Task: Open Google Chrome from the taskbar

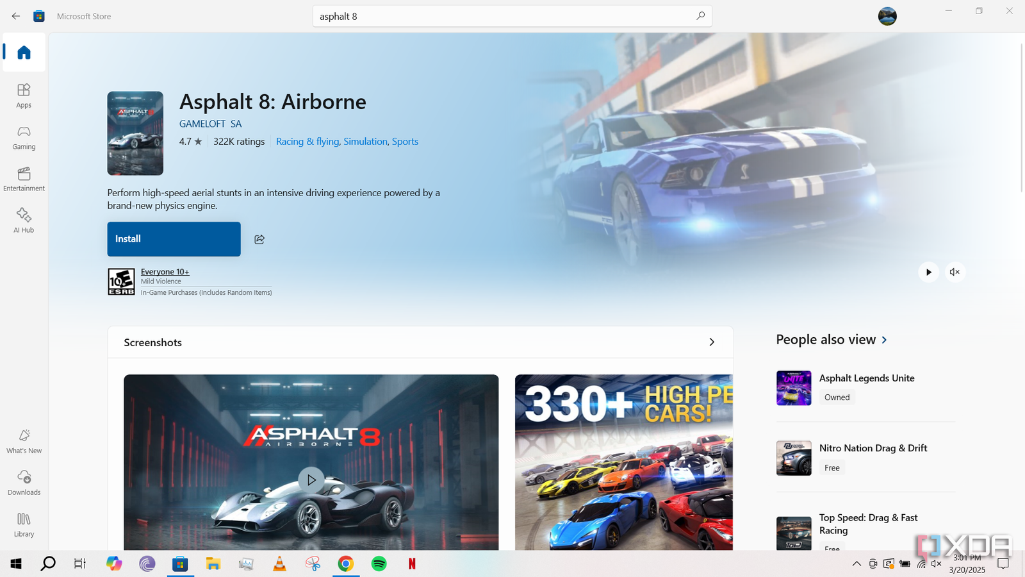Action: (x=345, y=564)
